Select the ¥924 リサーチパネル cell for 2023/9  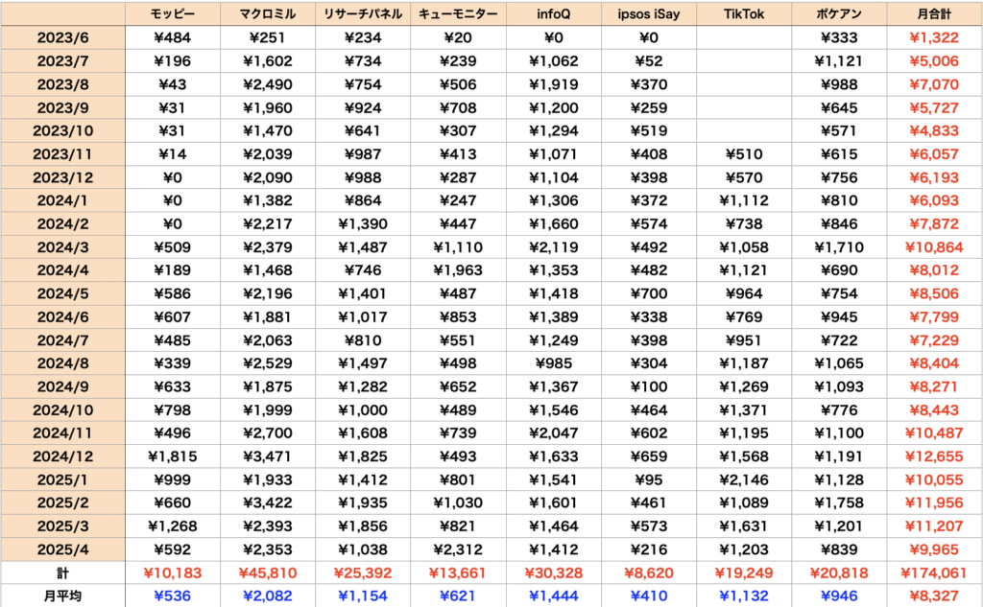click(x=363, y=107)
